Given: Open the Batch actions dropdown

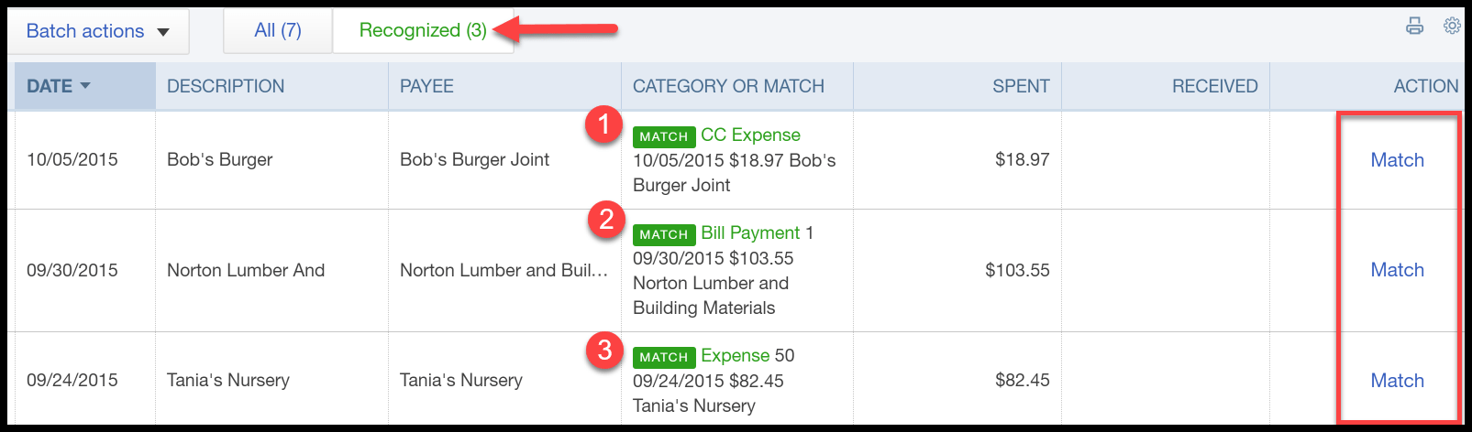Looking at the screenshot, I should tap(98, 31).
